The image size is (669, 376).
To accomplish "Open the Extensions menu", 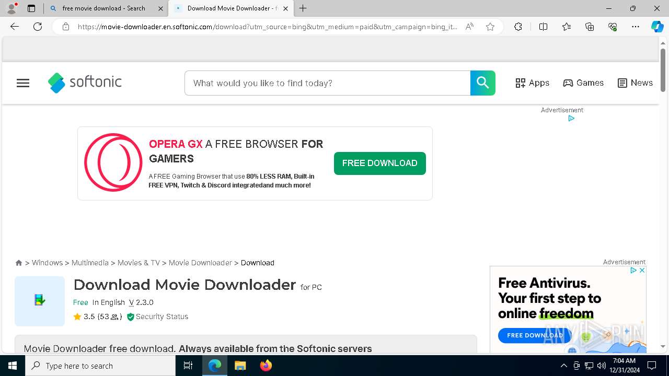I will point(518,27).
